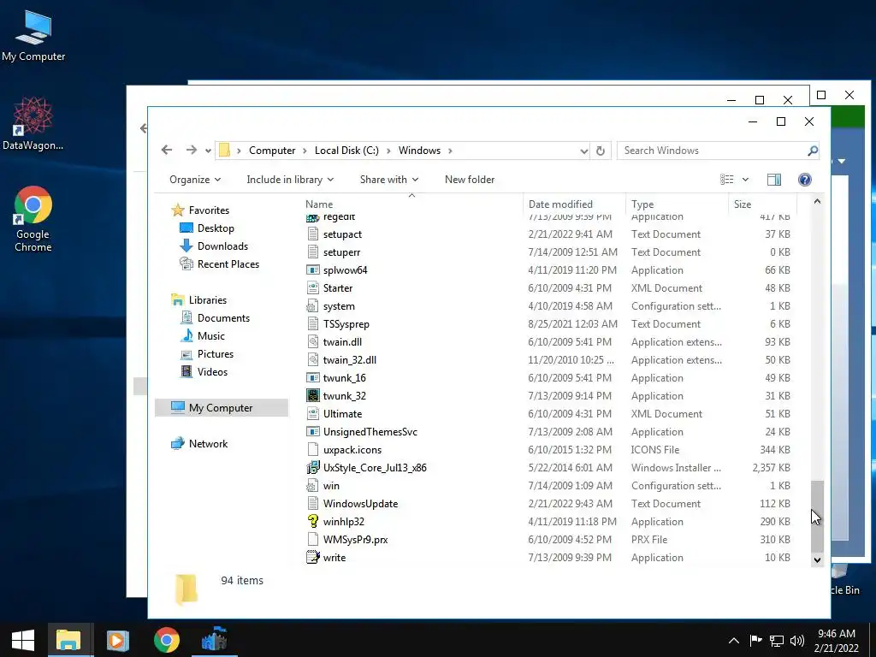Viewport: 876px width, 657px height.
Task: Open the Music library
Action: coord(210,335)
